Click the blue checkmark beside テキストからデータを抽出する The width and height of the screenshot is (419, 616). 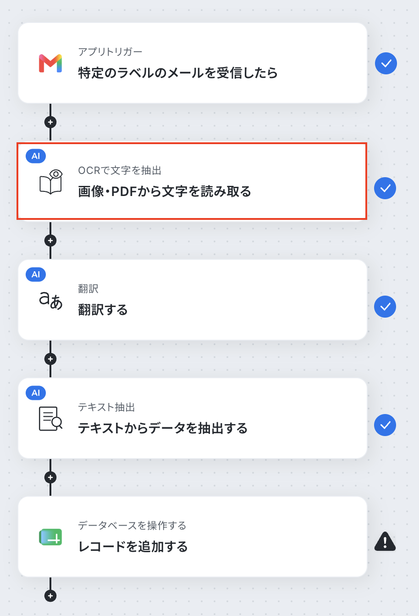pyautogui.click(x=385, y=425)
